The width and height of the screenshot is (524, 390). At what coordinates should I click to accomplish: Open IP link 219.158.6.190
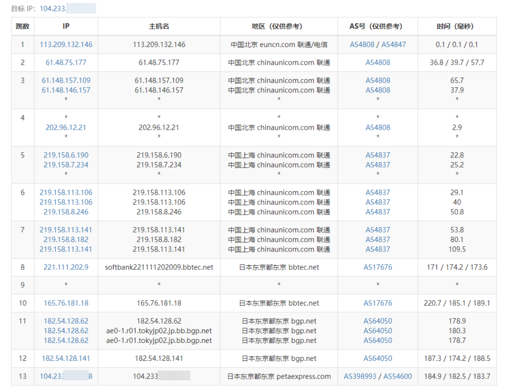[x=66, y=155]
